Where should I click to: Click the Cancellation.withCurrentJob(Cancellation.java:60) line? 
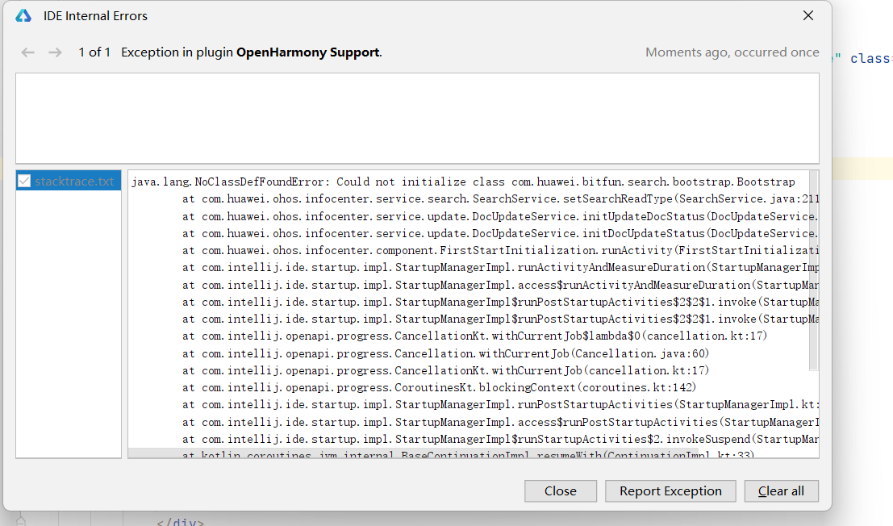coord(445,353)
